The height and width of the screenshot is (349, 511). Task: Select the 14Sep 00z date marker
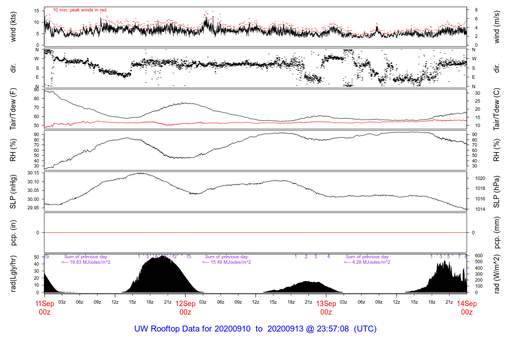point(467,308)
